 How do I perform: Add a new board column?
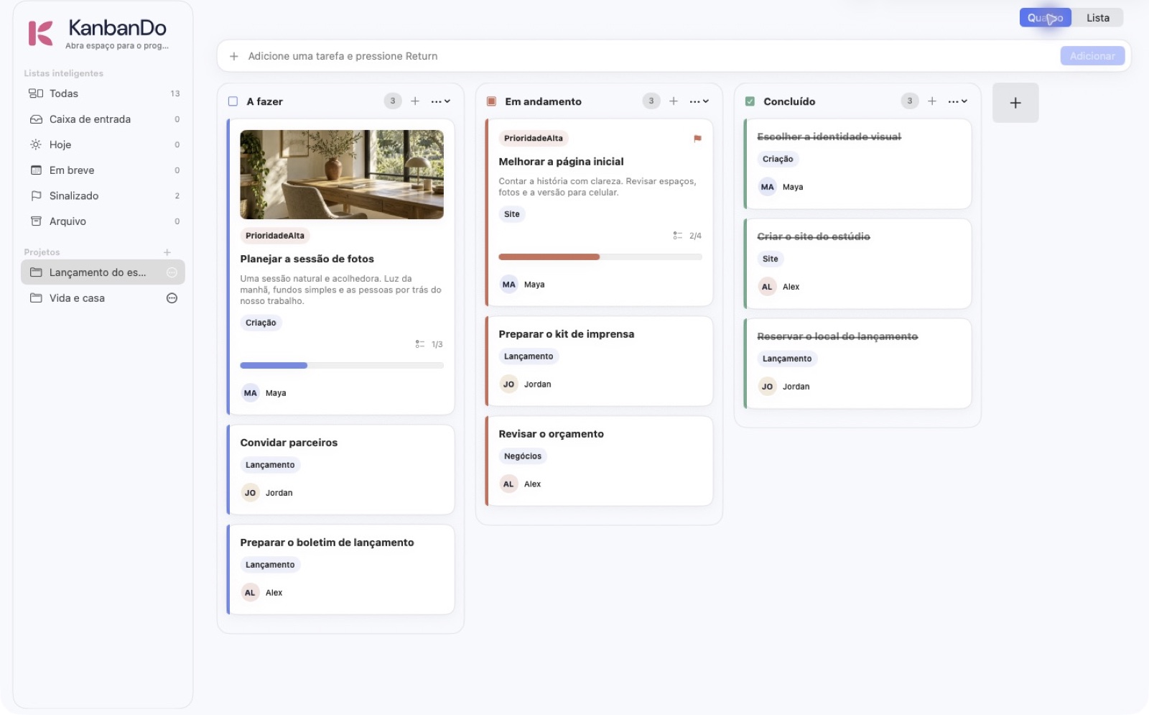pos(1015,103)
